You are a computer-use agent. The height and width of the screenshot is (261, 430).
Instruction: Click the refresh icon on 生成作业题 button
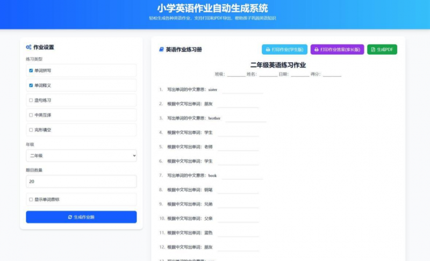(70, 217)
